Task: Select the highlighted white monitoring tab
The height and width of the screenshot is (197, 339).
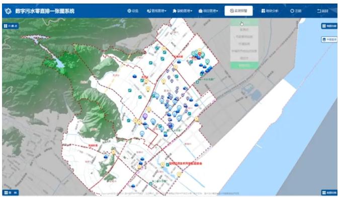Action: pos(238,11)
